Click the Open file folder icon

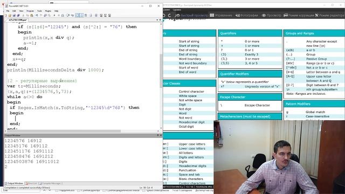(x=10, y=16)
